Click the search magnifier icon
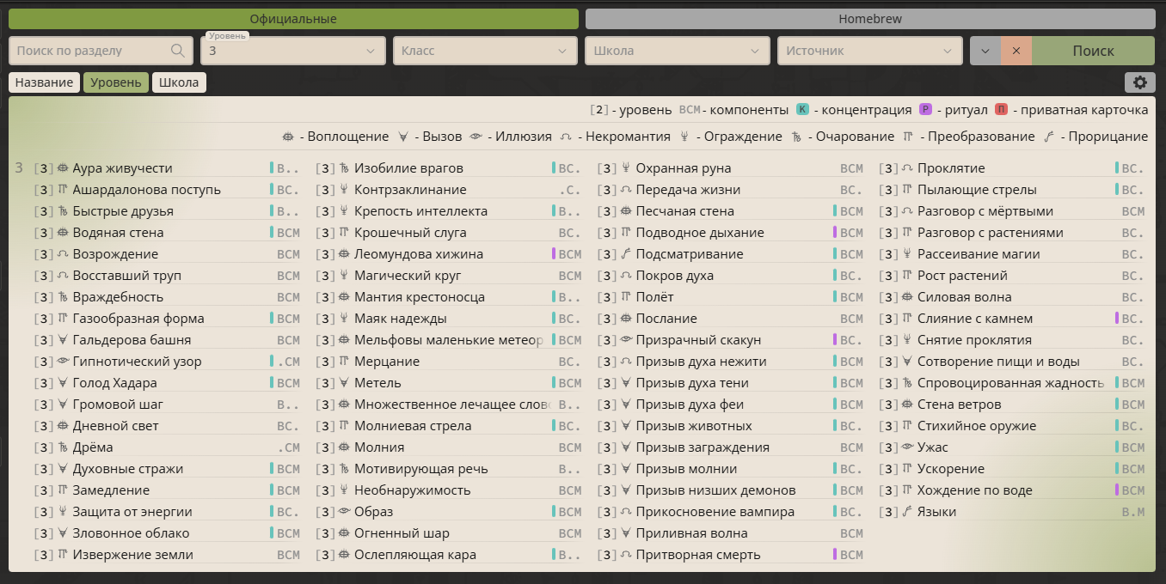 tap(178, 51)
